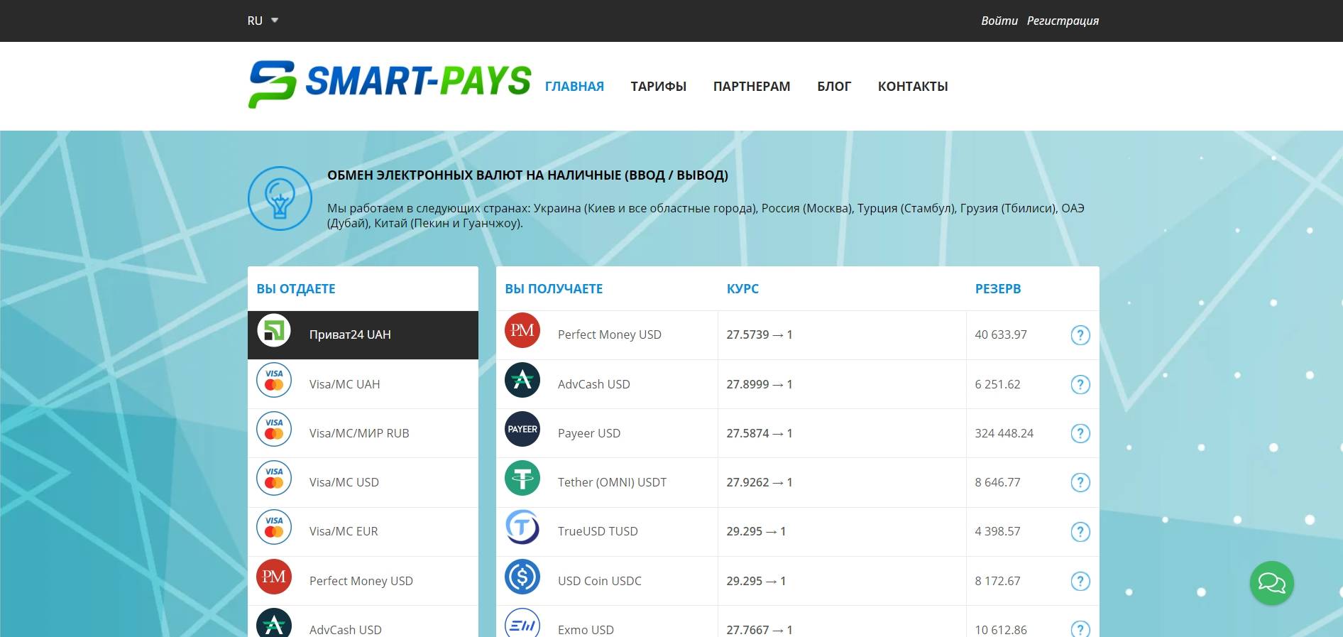Click the Войти login link

tap(999, 21)
